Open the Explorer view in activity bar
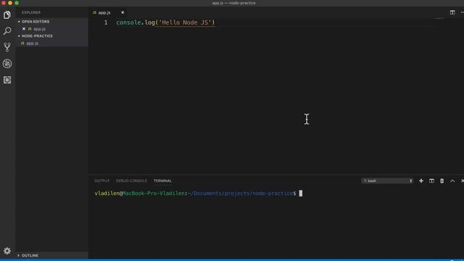Viewport: 464px width, 261px height. tap(7, 14)
